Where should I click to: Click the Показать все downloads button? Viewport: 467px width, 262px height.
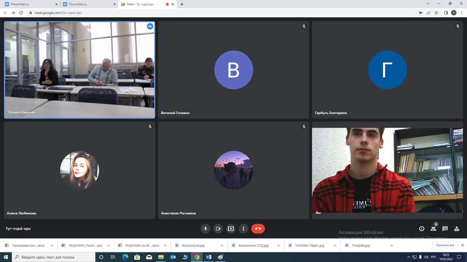pyautogui.click(x=445, y=246)
